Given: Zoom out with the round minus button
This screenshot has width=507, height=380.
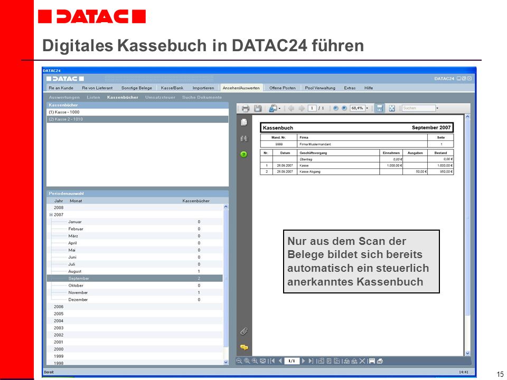Looking at the screenshot, I should point(336,108).
